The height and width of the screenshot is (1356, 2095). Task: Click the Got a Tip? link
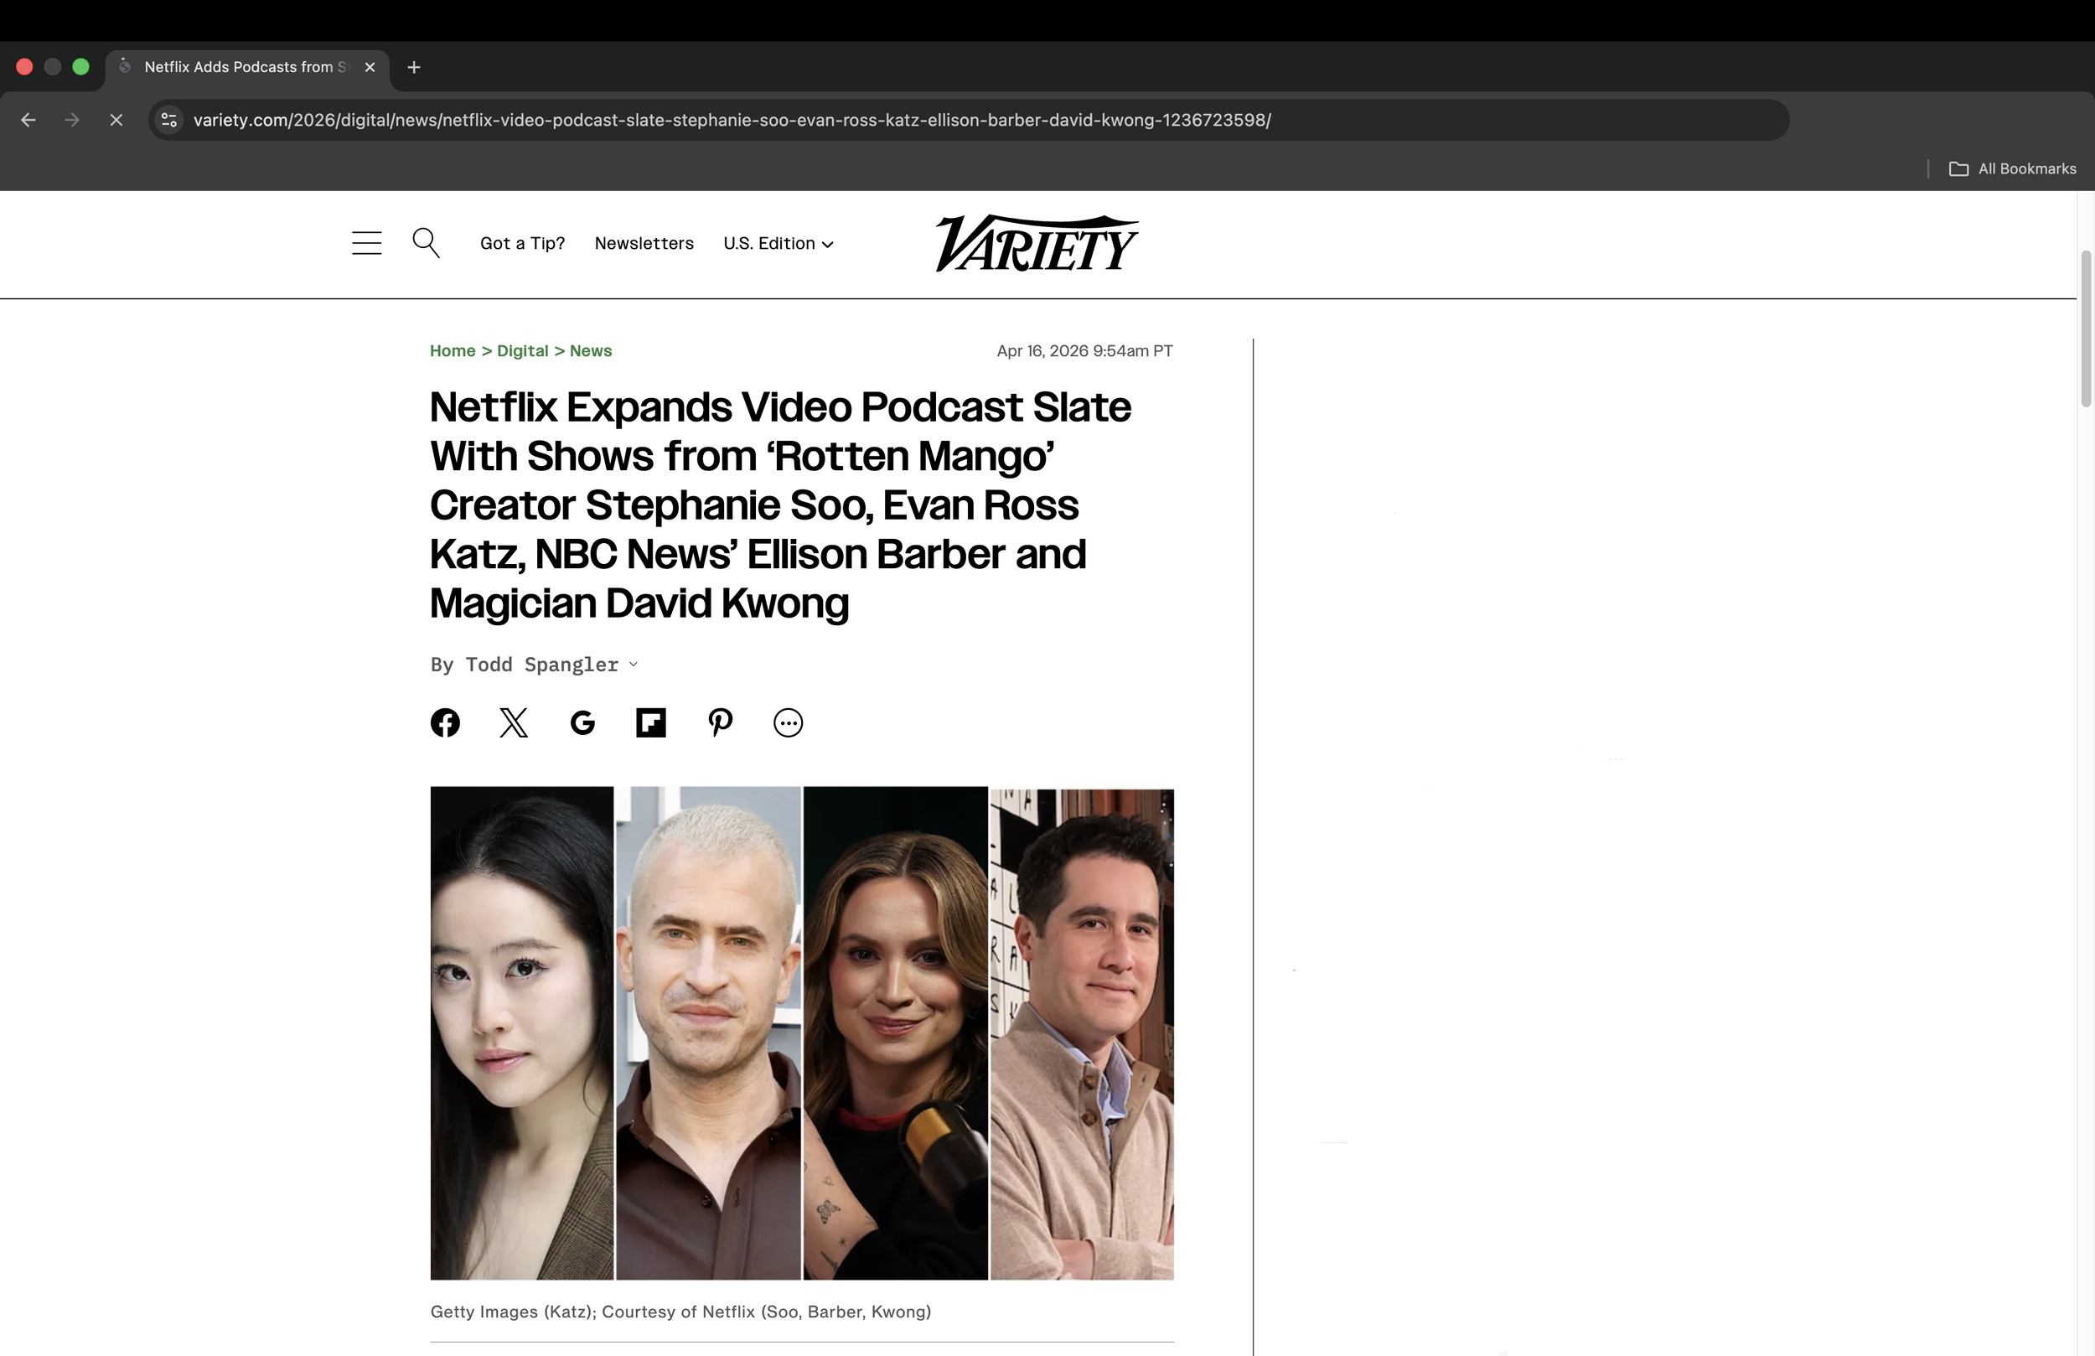[523, 244]
